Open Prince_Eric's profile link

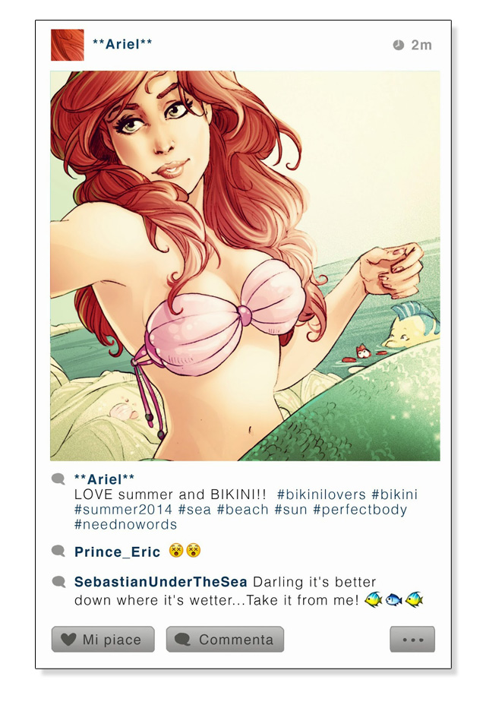(x=118, y=552)
